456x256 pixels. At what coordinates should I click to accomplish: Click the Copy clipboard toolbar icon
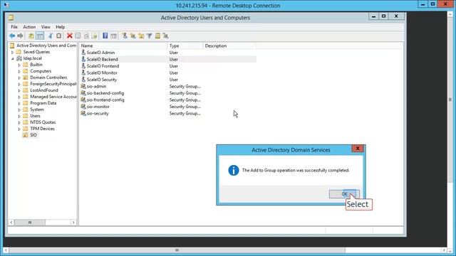point(58,36)
